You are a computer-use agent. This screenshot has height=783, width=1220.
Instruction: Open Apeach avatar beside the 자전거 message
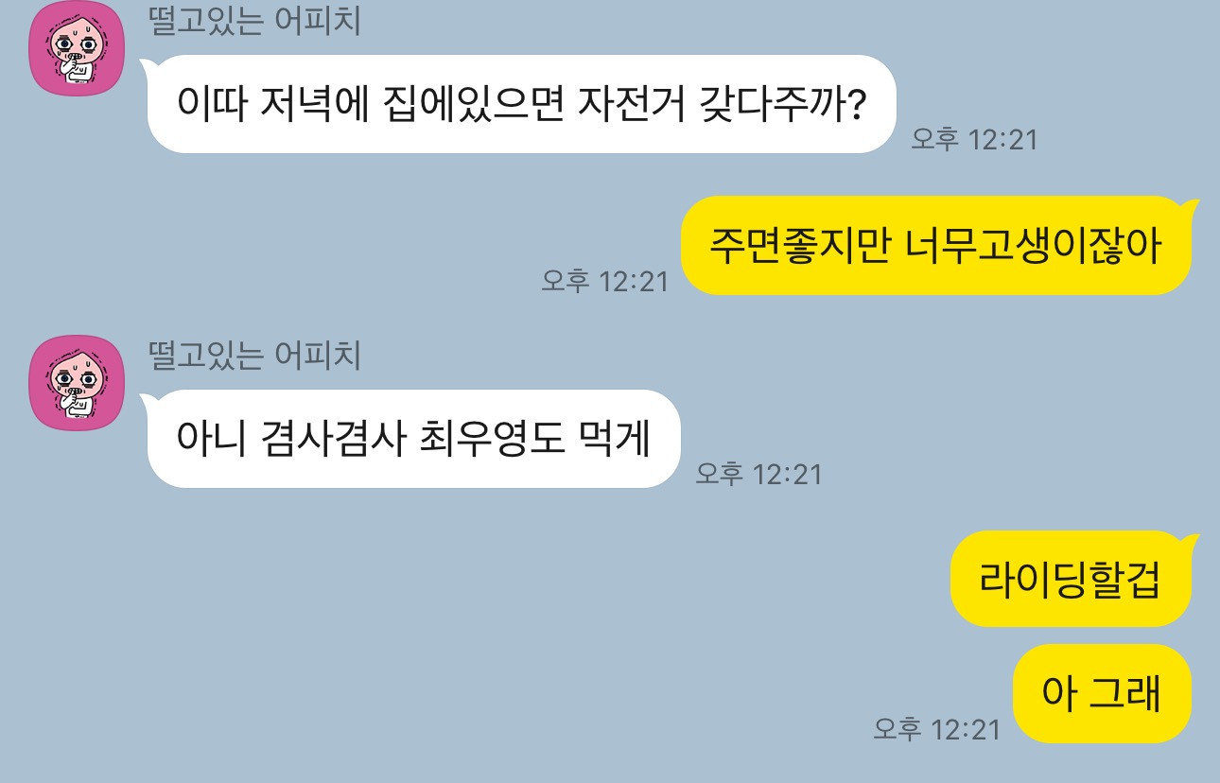[77, 48]
